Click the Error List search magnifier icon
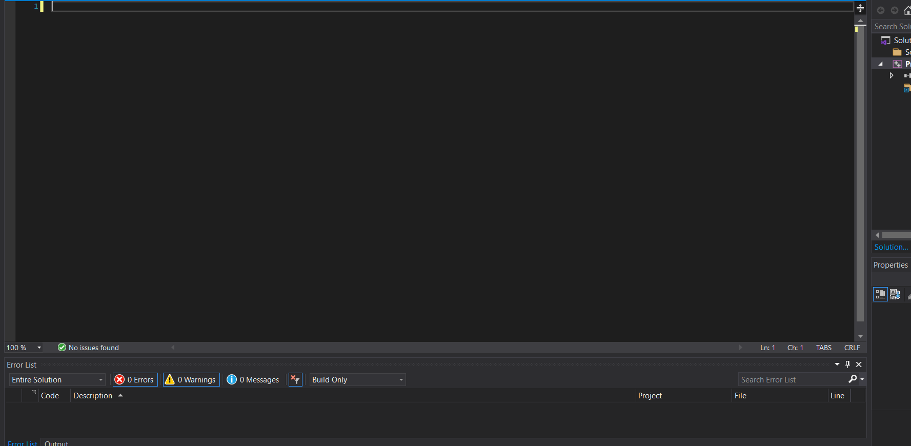 (x=853, y=379)
